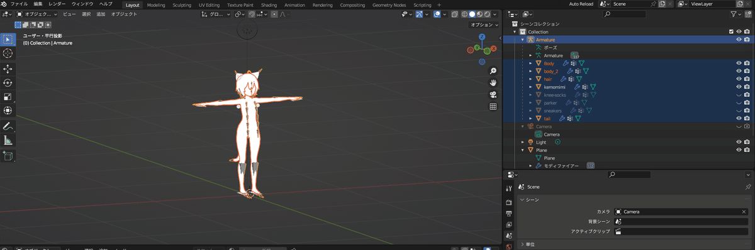Pin the Scene properties panel
Viewport: 755px width, 250px height.
747,187
